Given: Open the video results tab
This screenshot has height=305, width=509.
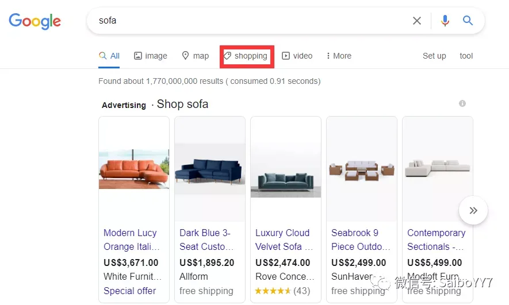Looking at the screenshot, I should (297, 56).
